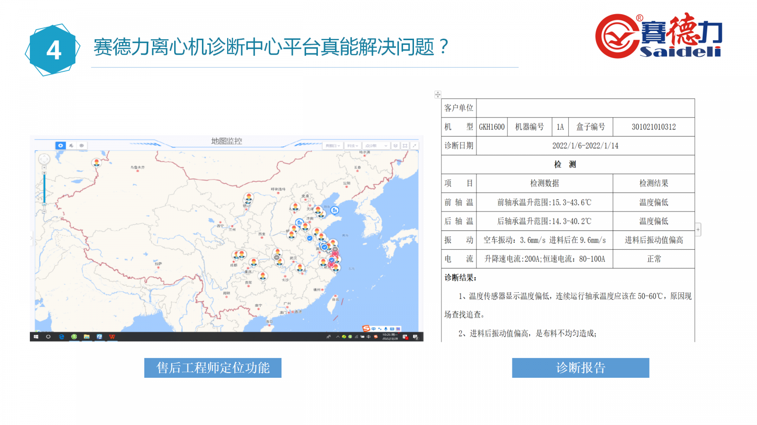
Task: Open the first dropdown right of 地图监控 title
Action: click(x=333, y=145)
